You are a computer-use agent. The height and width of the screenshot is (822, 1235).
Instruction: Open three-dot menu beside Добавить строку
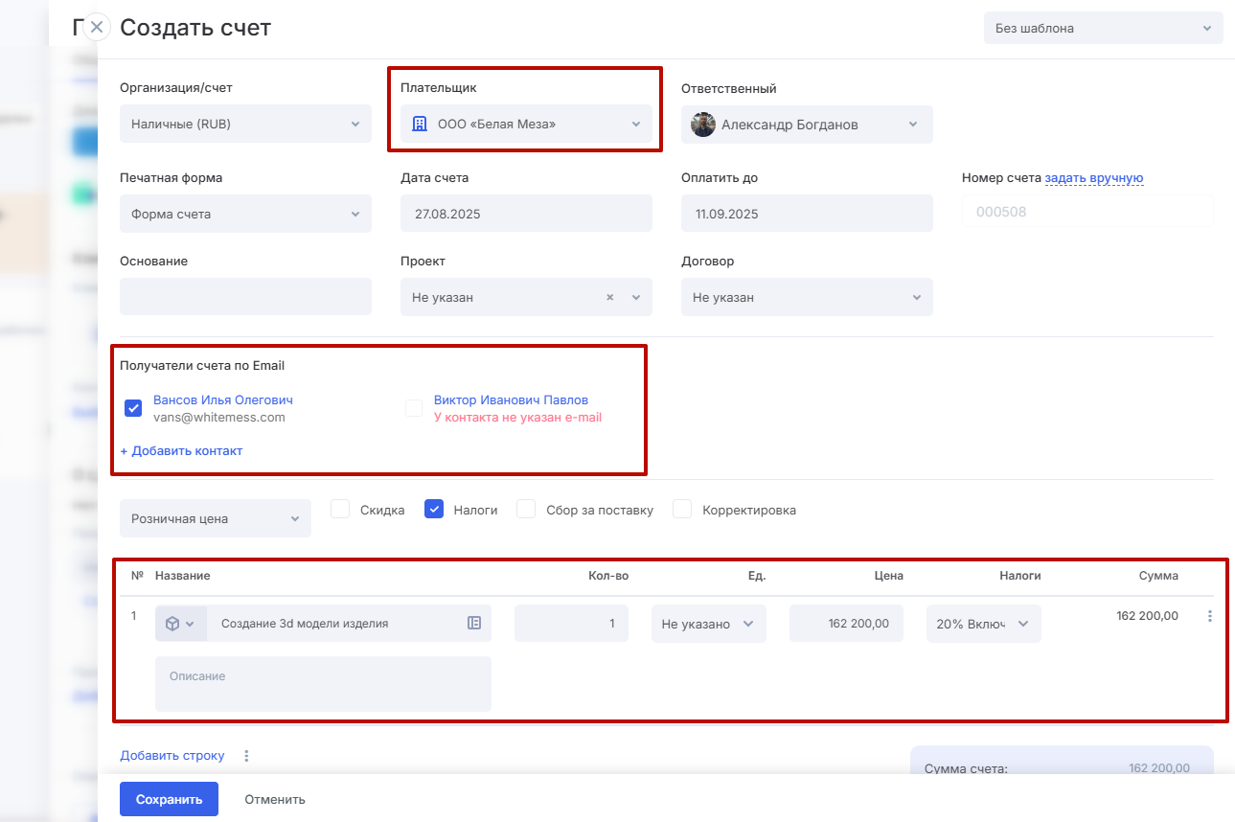click(246, 756)
